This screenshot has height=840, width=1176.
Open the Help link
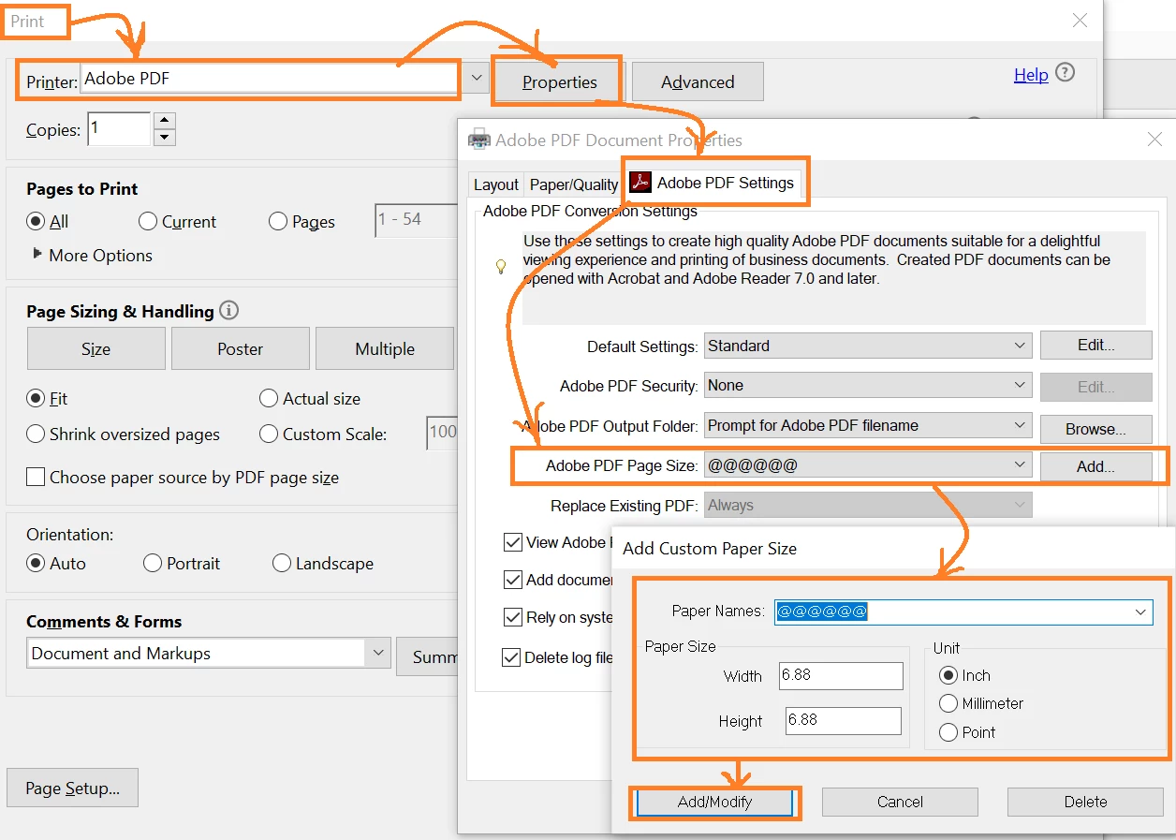[x=1031, y=75]
